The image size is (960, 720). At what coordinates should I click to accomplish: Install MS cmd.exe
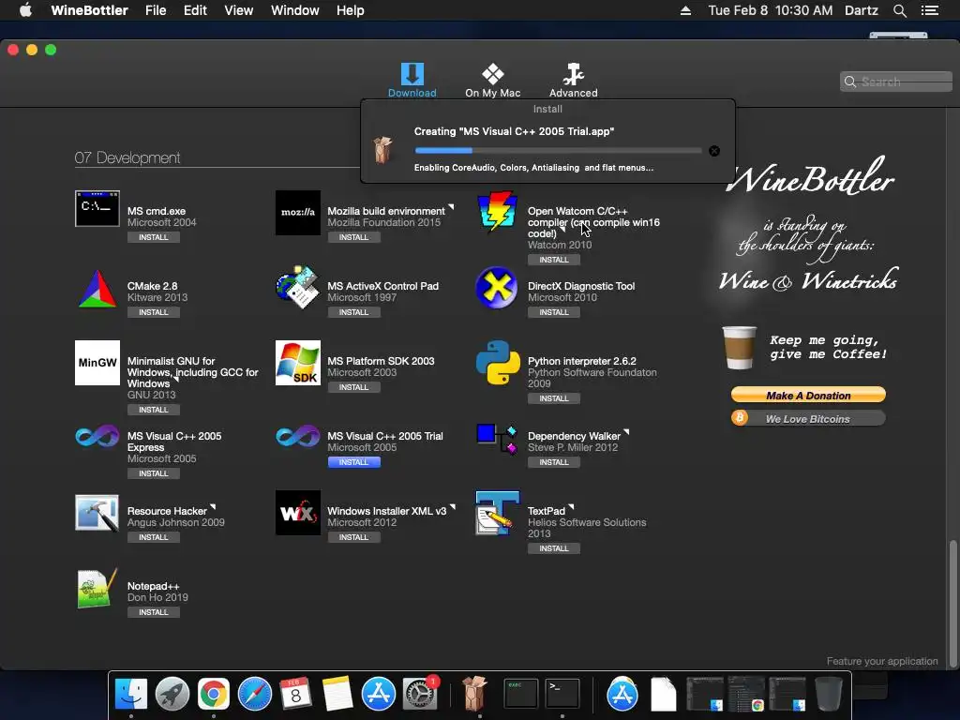tap(154, 237)
